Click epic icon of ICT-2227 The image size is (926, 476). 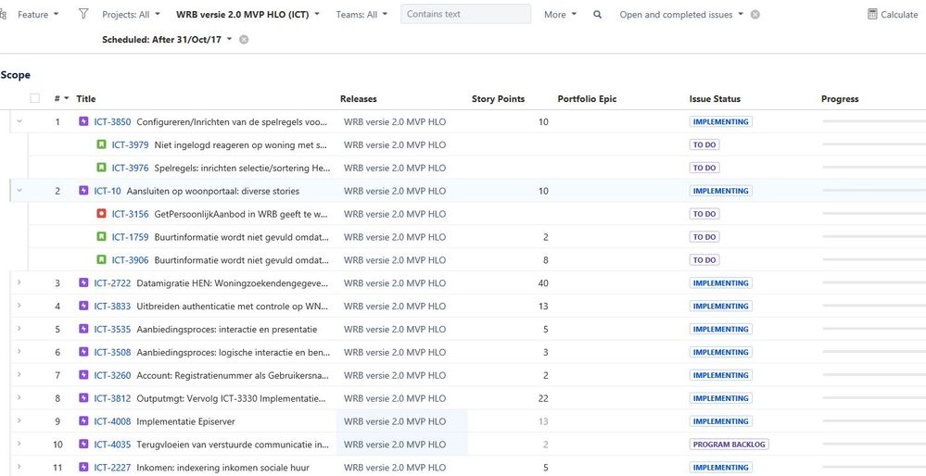[x=83, y=467]
